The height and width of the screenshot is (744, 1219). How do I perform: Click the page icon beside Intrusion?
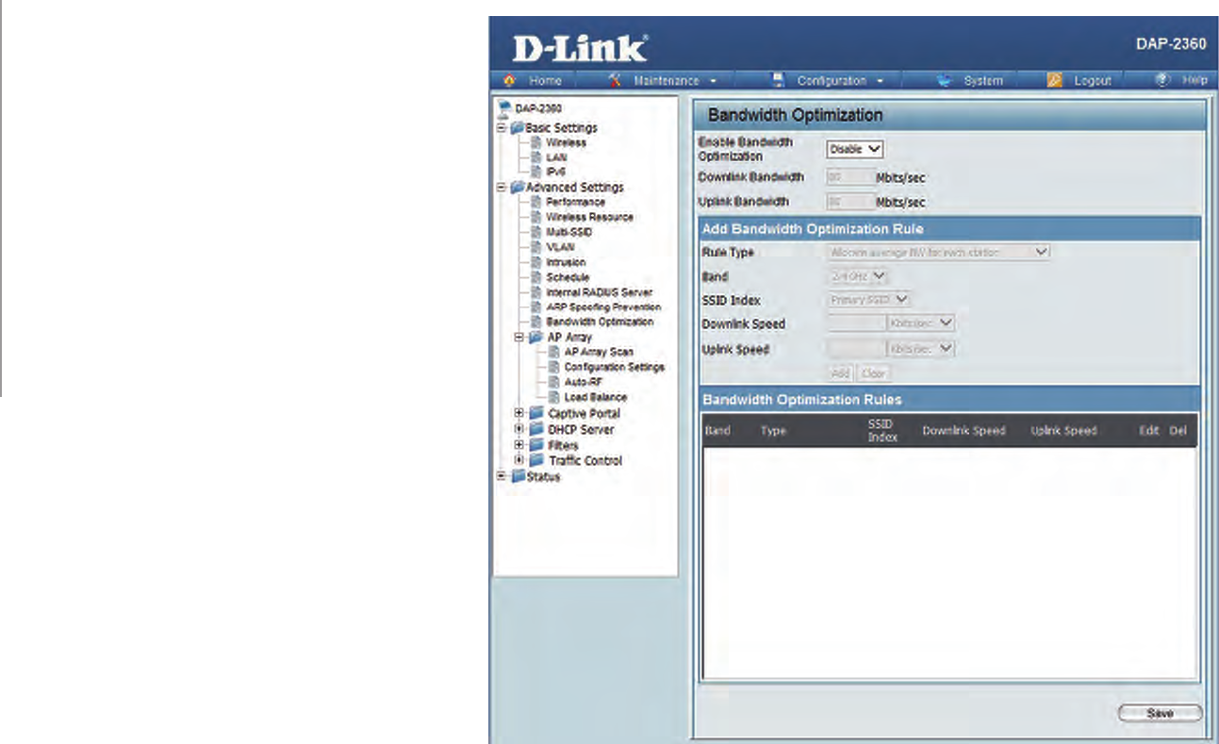tap(535, 262)
